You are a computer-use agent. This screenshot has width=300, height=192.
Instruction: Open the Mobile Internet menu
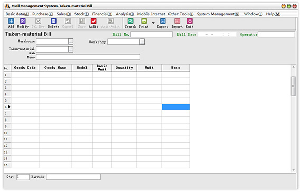(x=151, y=14)
